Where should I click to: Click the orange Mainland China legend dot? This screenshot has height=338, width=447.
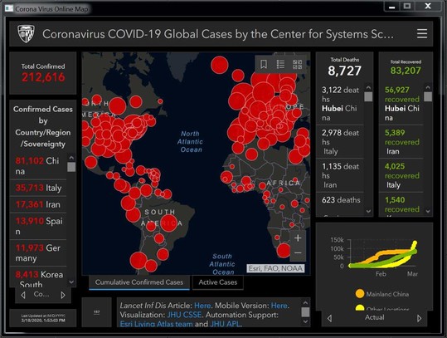[x=360, y=293]
